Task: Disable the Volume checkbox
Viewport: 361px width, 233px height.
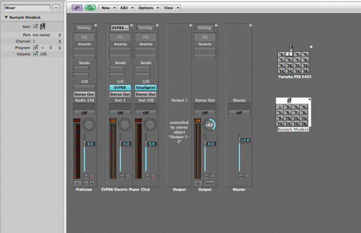Action: click(36, 54)
